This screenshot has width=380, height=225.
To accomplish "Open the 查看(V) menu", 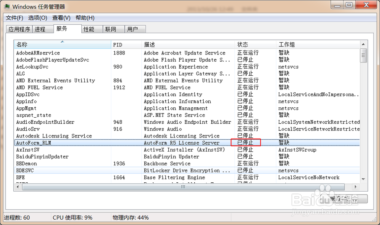I will pyautogui.click(x=61, y=18).
